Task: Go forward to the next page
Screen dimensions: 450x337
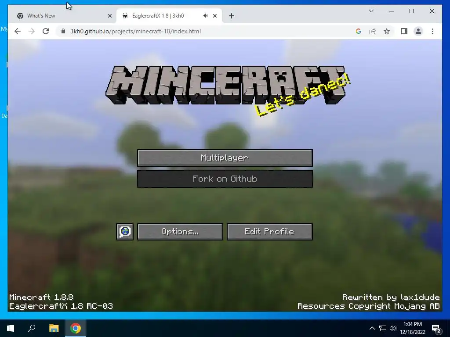Action: (x=32, y=31)
